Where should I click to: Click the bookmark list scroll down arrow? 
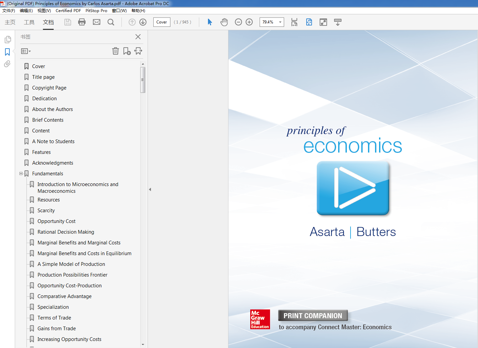pos(143,344)
